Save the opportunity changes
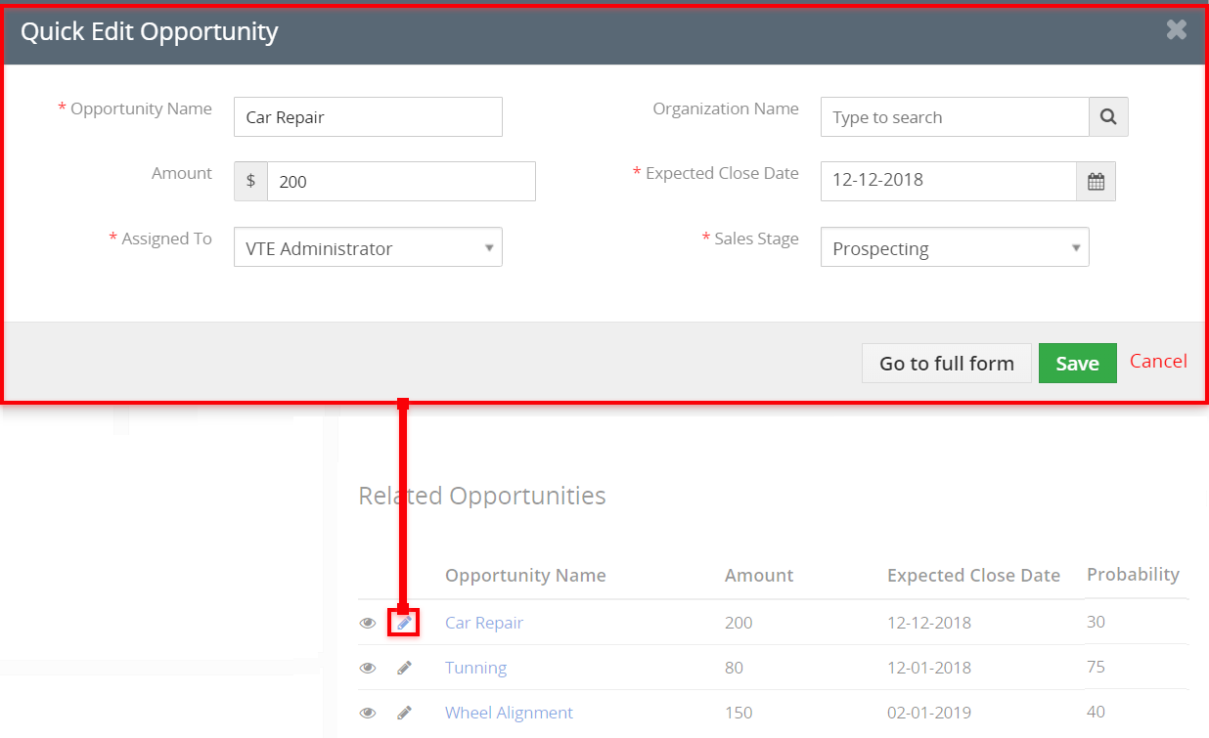Screen dimensions: 1209x738 [x=1077, y=363]
